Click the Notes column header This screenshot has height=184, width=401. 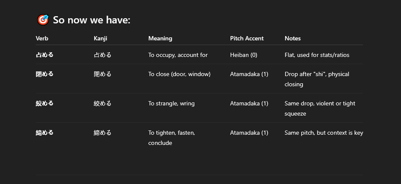(x=293, y=39)
